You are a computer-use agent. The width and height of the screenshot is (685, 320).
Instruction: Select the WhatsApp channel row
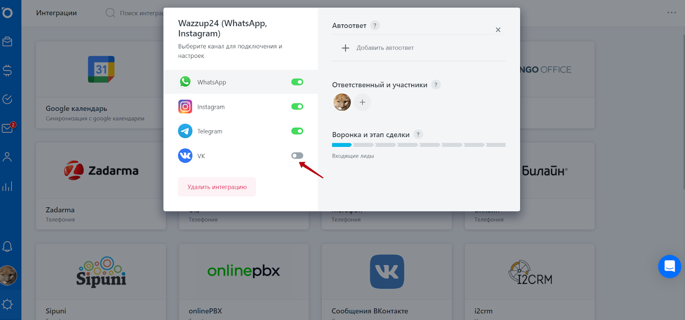pyautogui.click(x=241, y=82)
